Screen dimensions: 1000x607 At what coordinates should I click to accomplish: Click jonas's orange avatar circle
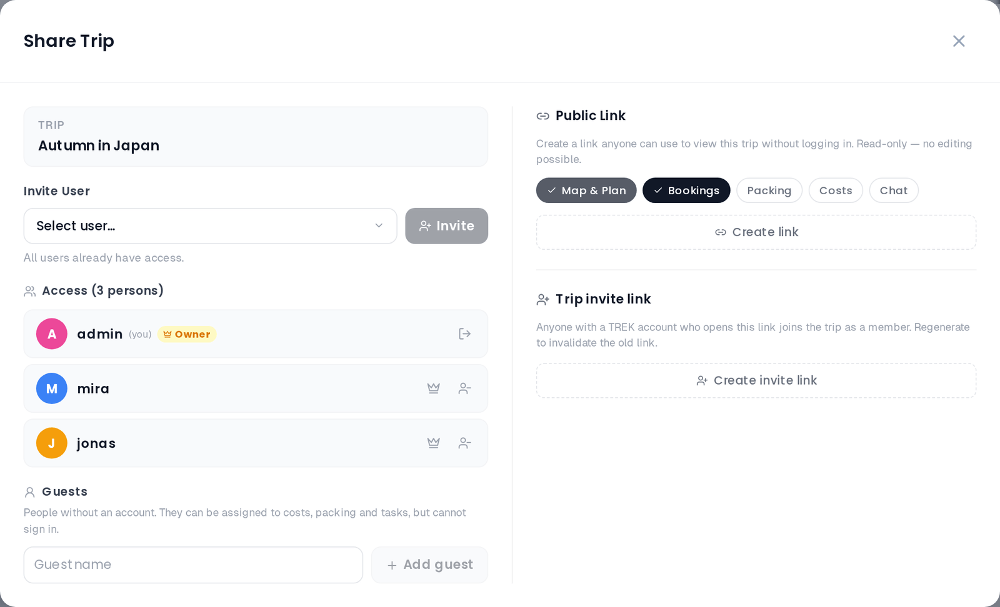coord(52,443)
